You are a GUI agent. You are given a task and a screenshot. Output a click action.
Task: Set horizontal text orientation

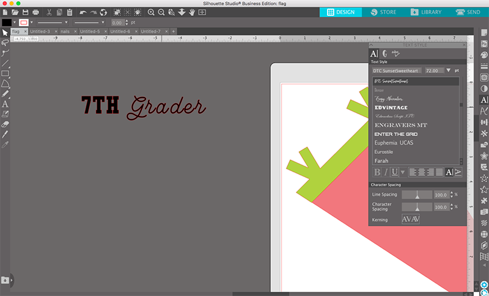[449, 172]
